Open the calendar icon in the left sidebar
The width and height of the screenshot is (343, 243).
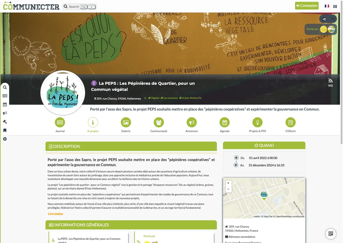coord(5,105)
